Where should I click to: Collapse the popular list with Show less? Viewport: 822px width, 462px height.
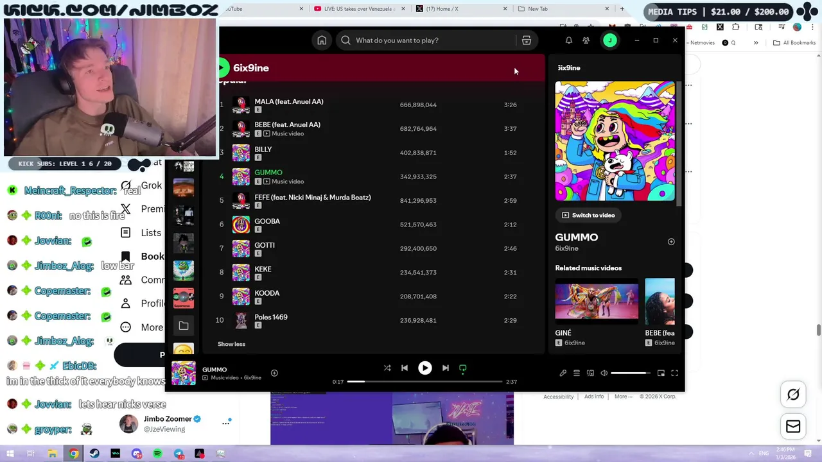coord(231,344)
